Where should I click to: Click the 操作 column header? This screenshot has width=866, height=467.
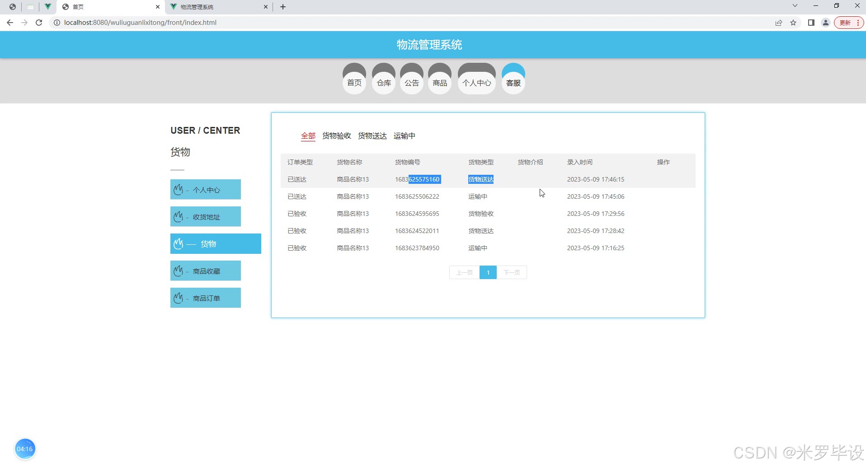pos(664,162)
